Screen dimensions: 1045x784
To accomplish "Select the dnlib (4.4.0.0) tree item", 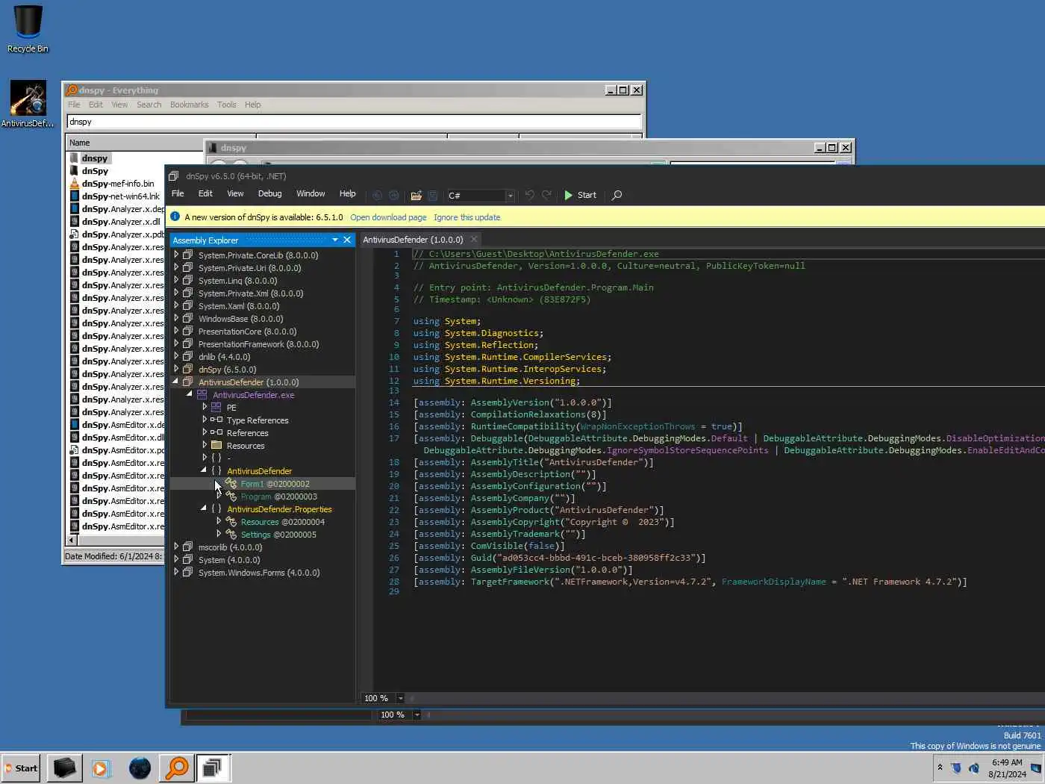I will (x=224, y=357).
